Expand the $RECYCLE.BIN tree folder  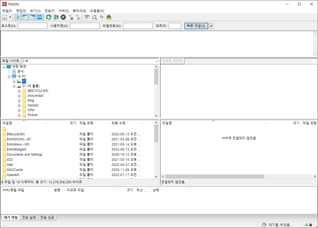click(19, 91)
